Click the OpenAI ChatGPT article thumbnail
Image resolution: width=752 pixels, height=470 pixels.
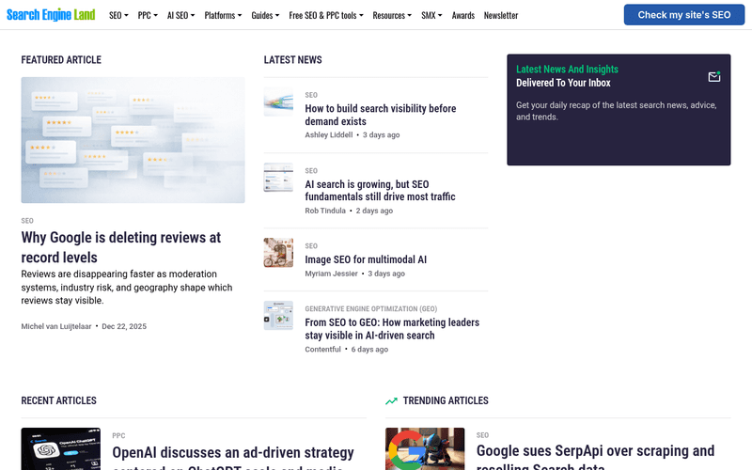pos(61,449)
